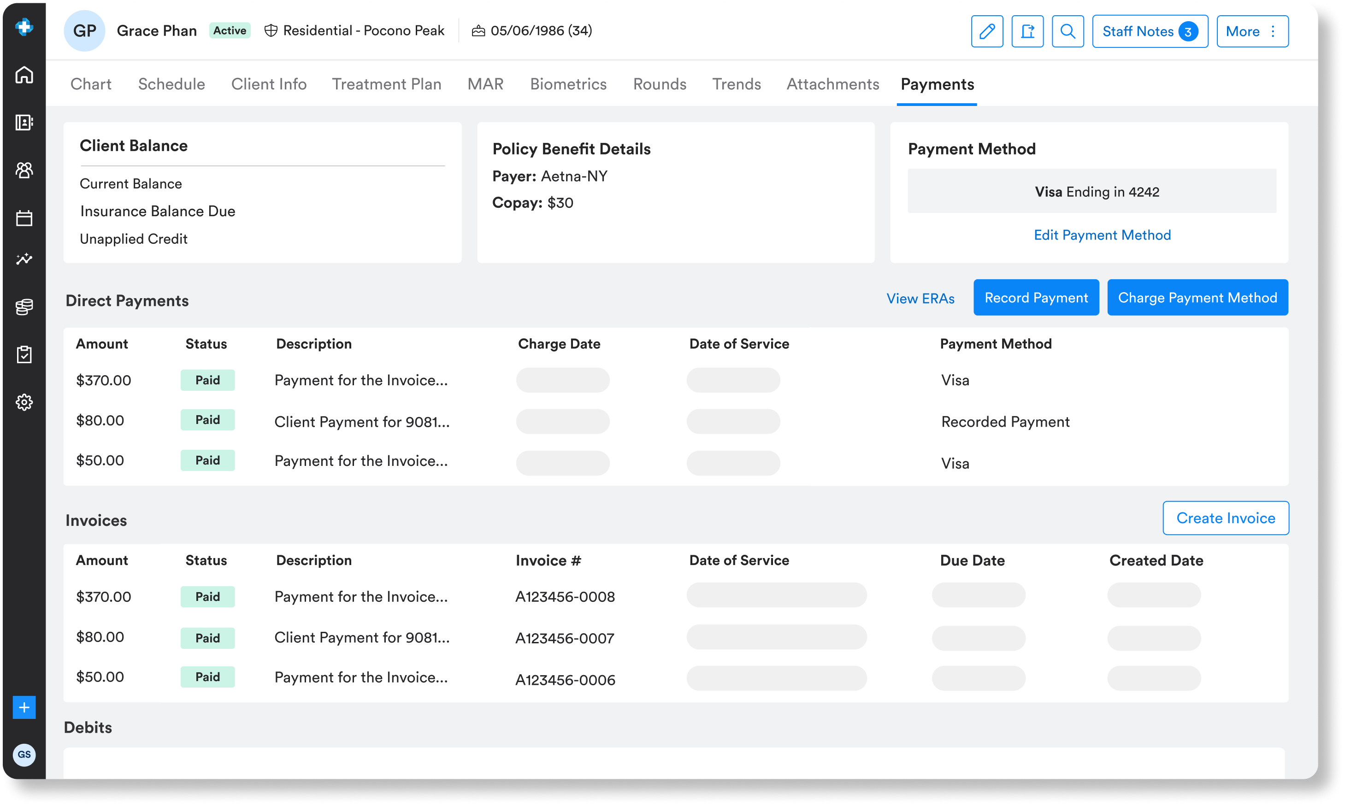Expand the More options menu
Screen dimensions: 1345x806
(x=1251, y=31)
